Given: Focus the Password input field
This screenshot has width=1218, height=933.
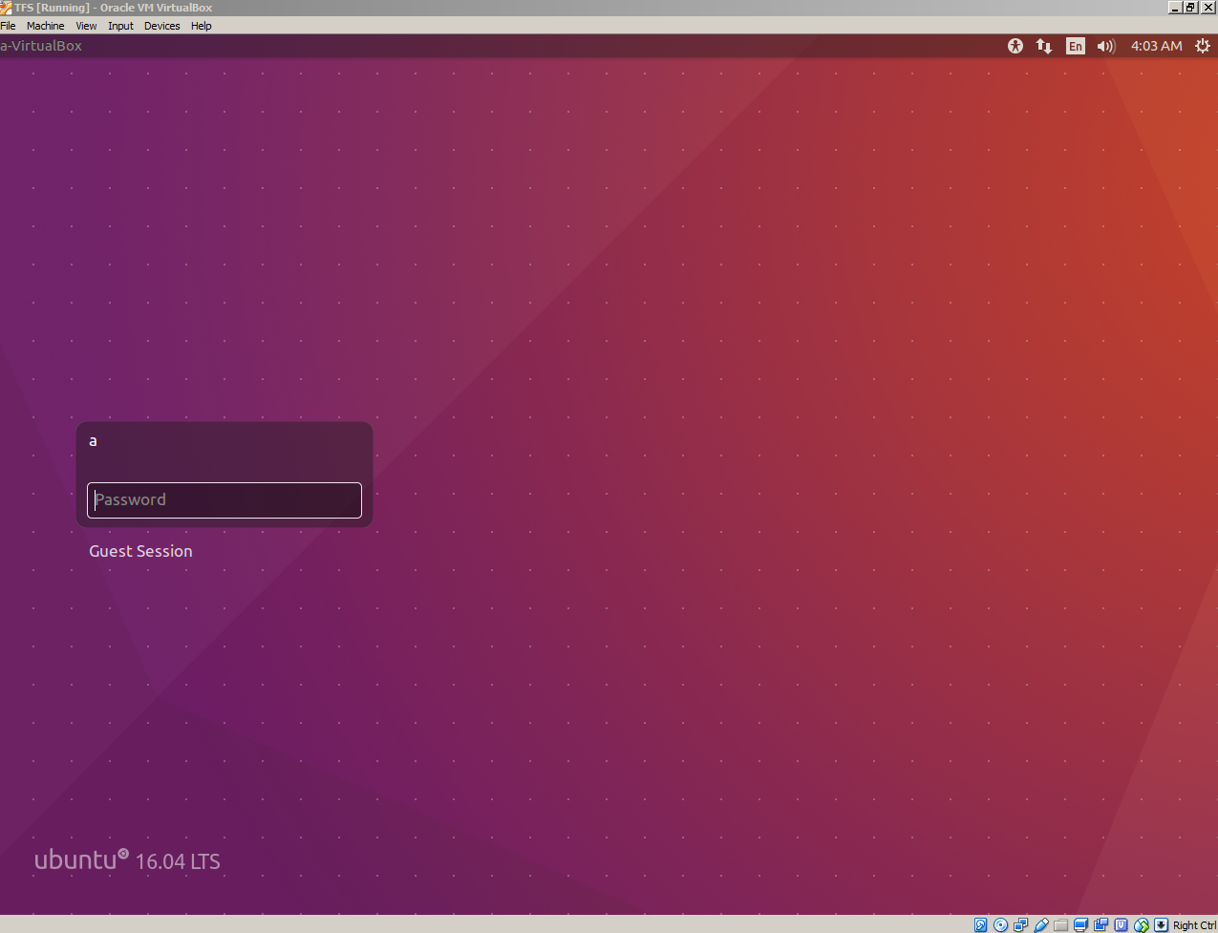Looking at the screenshot, I should (224, 500).
